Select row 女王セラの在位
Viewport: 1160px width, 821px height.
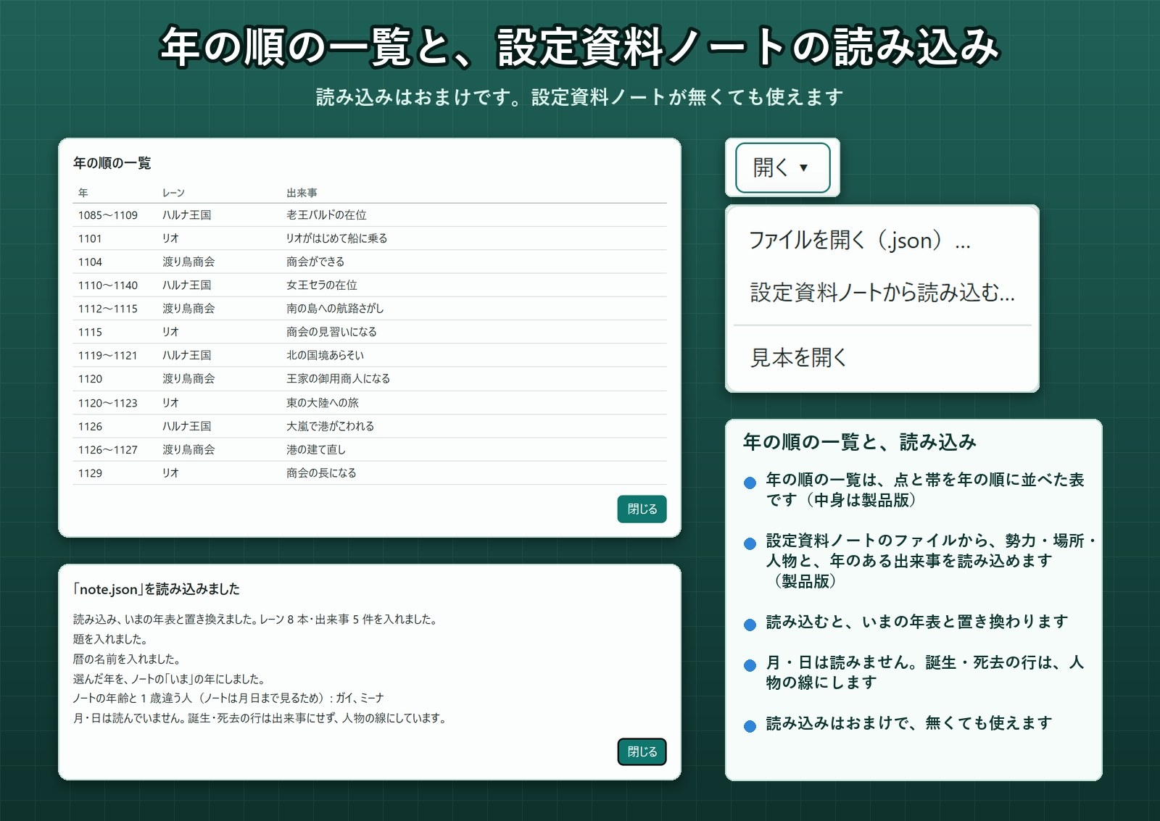point(370,285)
